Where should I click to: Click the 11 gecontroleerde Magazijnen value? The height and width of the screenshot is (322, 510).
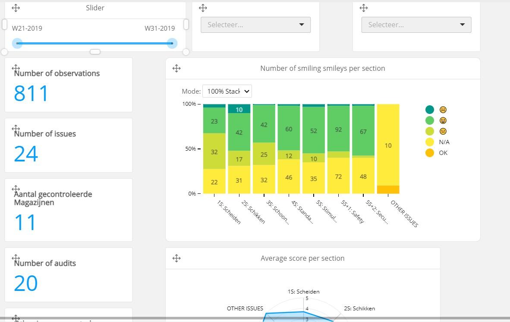click(x=25, y=223)
